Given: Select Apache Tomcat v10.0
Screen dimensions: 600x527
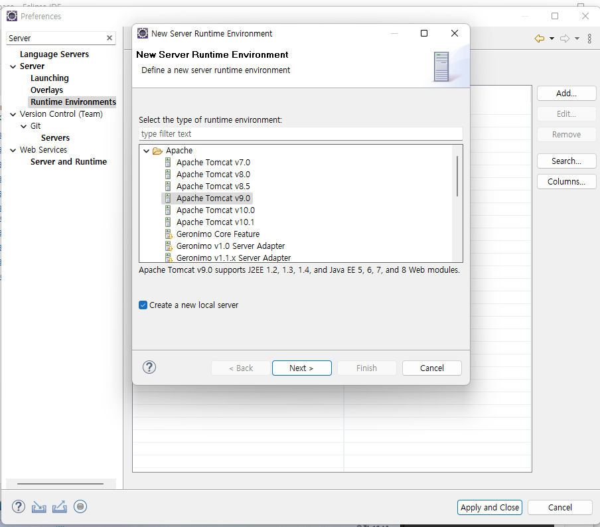Looking at the screenshot, I should pyautogui.click(x=216, y=210).
